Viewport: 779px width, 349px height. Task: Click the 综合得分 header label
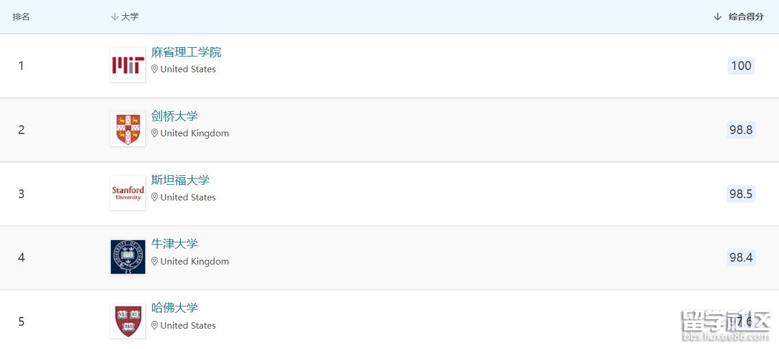click(746, 17)
